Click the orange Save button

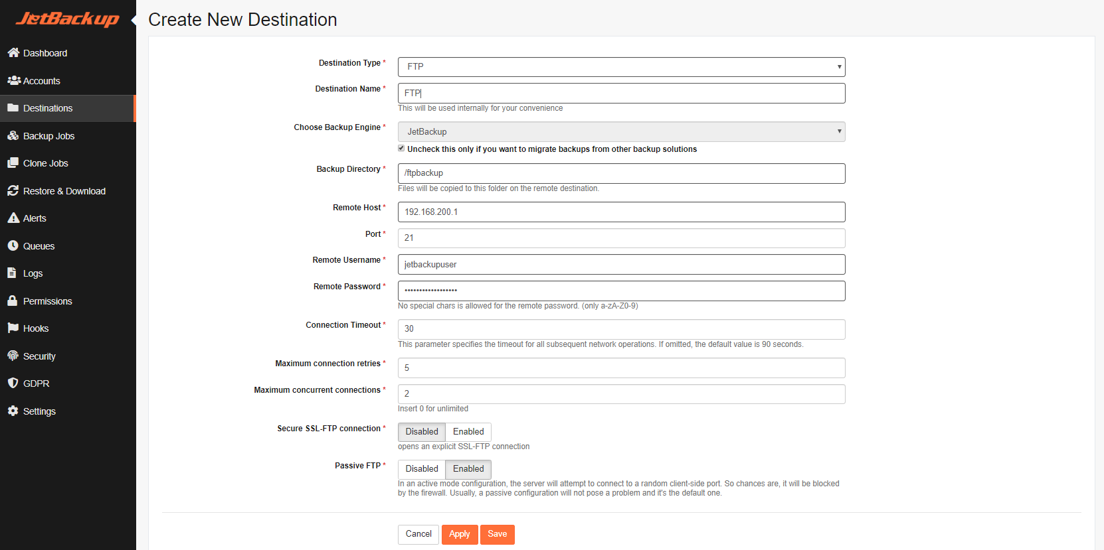(x=498, y=534)
